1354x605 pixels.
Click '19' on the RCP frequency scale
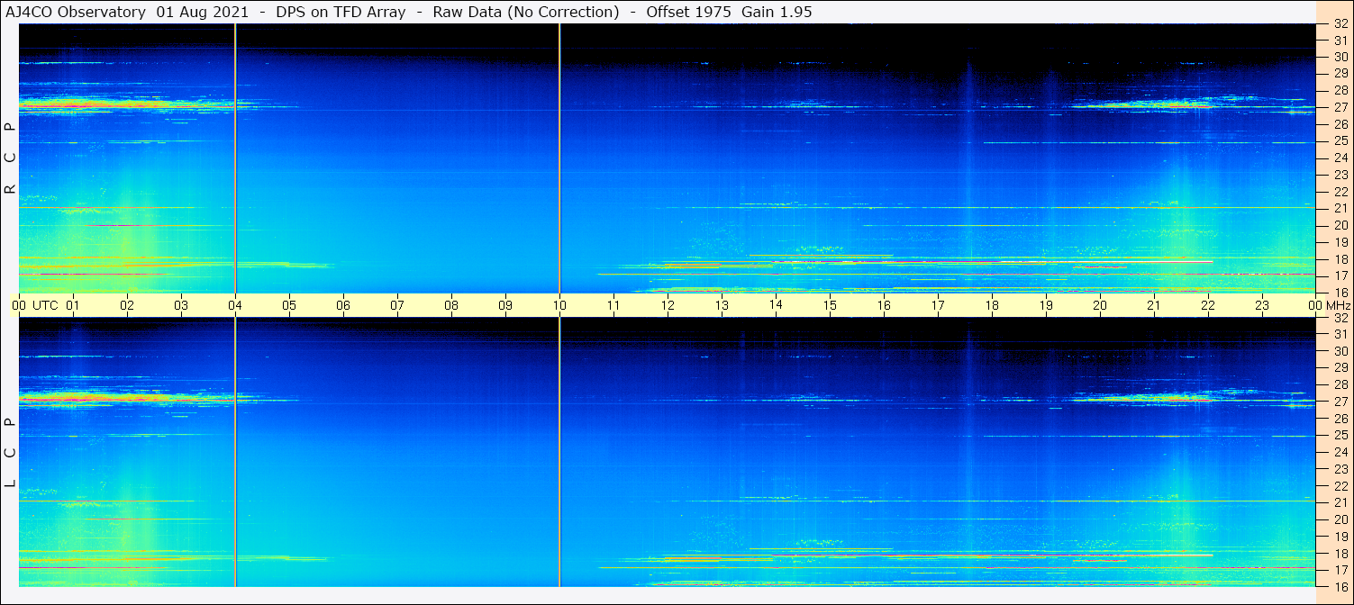click(1340, 242)
